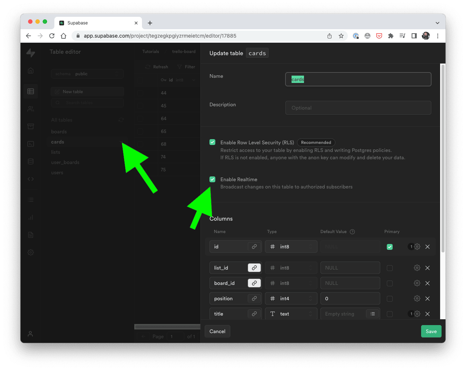Mark position as primary key

pos(390,299)
